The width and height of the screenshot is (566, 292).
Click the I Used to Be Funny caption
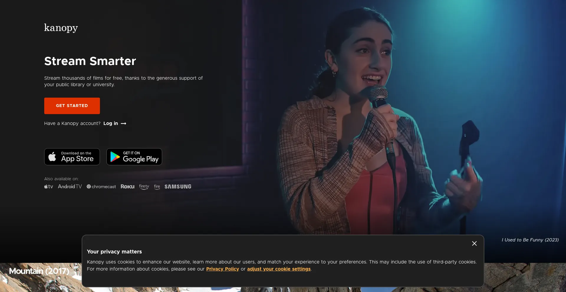click(x=530, y=240)
